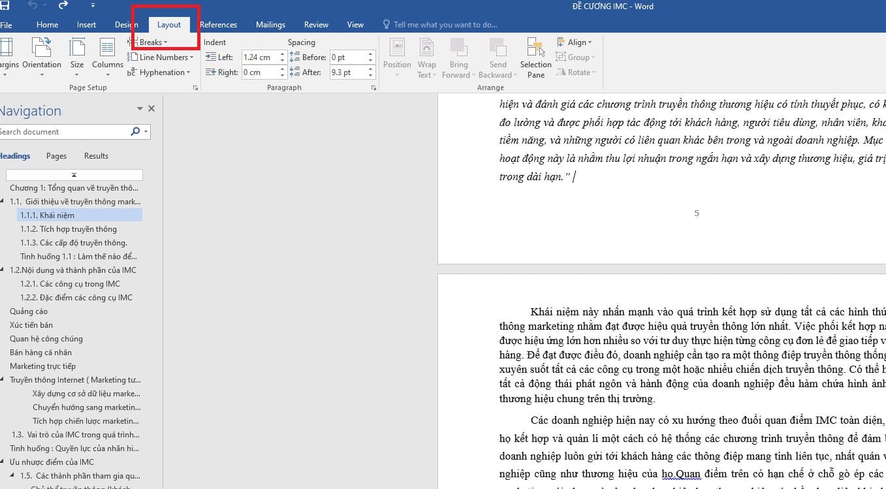Click the jump to beginning bar
This screenshot has width=886, height=489.
(x=74, y=175)
